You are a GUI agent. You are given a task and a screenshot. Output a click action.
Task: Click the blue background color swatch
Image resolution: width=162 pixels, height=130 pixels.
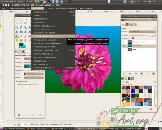24,47
